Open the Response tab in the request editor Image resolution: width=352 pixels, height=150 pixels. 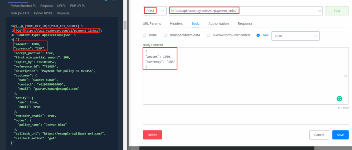tap(245, 23)
